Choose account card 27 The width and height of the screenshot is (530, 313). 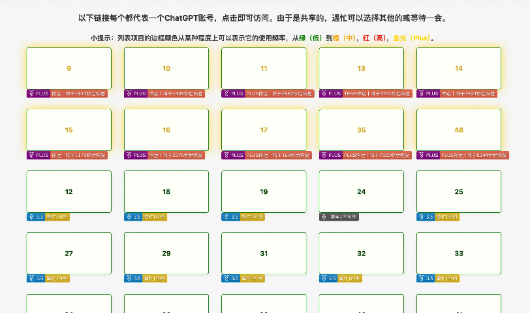(69, 253)
